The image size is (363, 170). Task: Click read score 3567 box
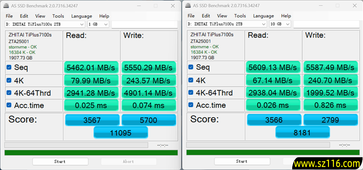pyautogui.click(x=93, y=120)
